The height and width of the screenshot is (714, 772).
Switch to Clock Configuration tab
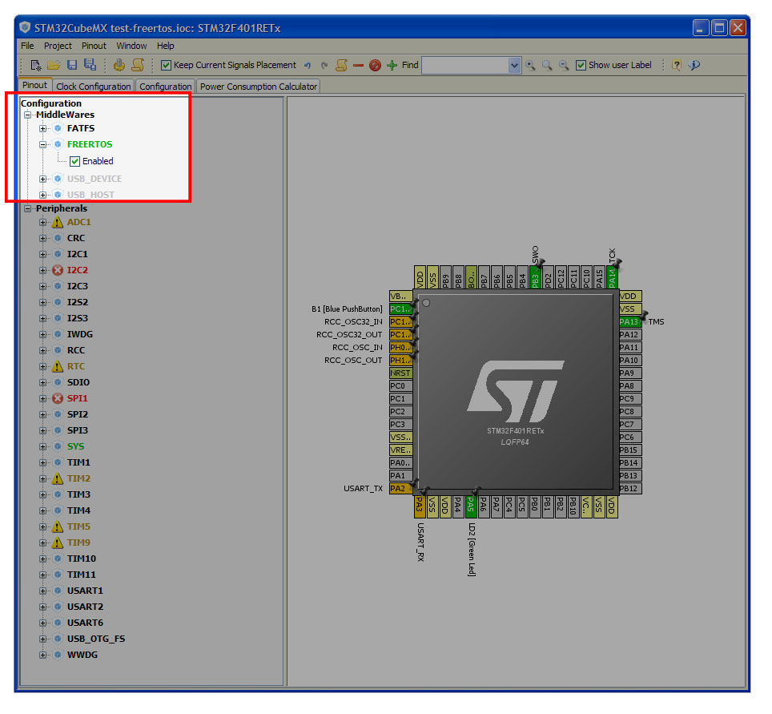coord(94,87)
